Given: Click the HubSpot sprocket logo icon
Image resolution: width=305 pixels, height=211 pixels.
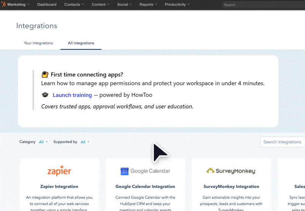Looking at the screenshot, I should [x=3, y=4].
